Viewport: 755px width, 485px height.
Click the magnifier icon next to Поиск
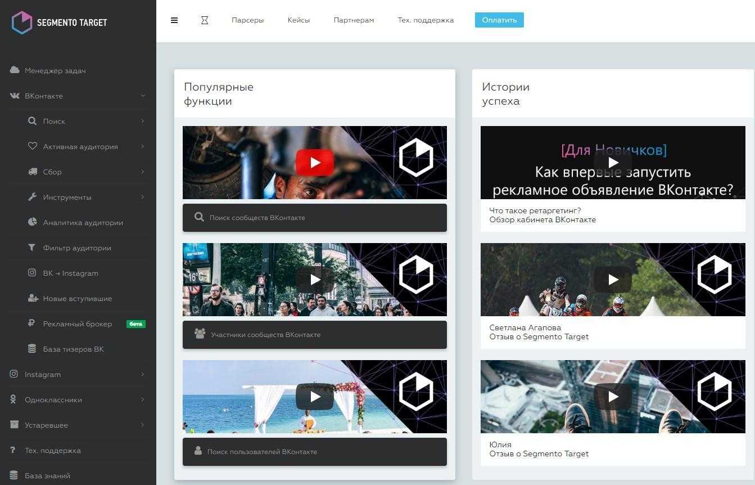32,121
